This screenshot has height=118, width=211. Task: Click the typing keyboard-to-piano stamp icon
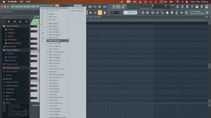click(105, 13)
